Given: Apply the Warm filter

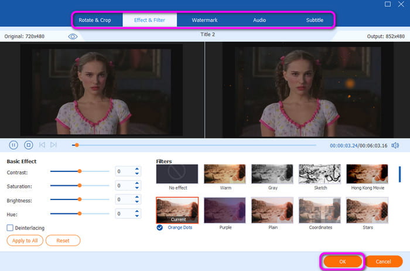Looking at the screenshot, I should (225, 174).
